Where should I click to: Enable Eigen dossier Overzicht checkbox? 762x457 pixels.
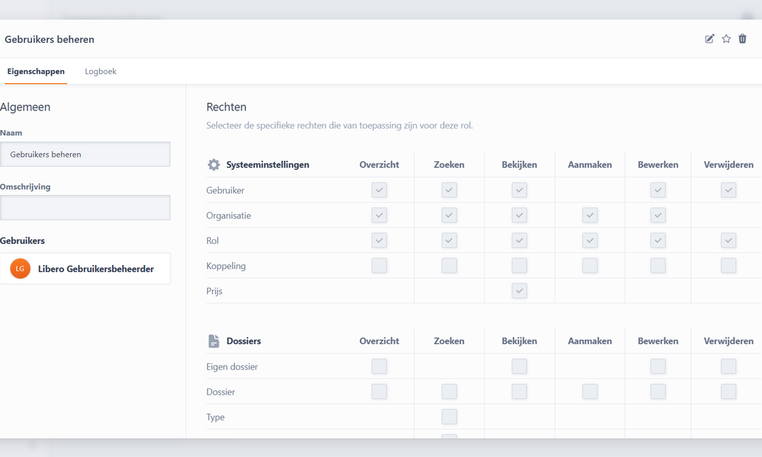[379, 366]
